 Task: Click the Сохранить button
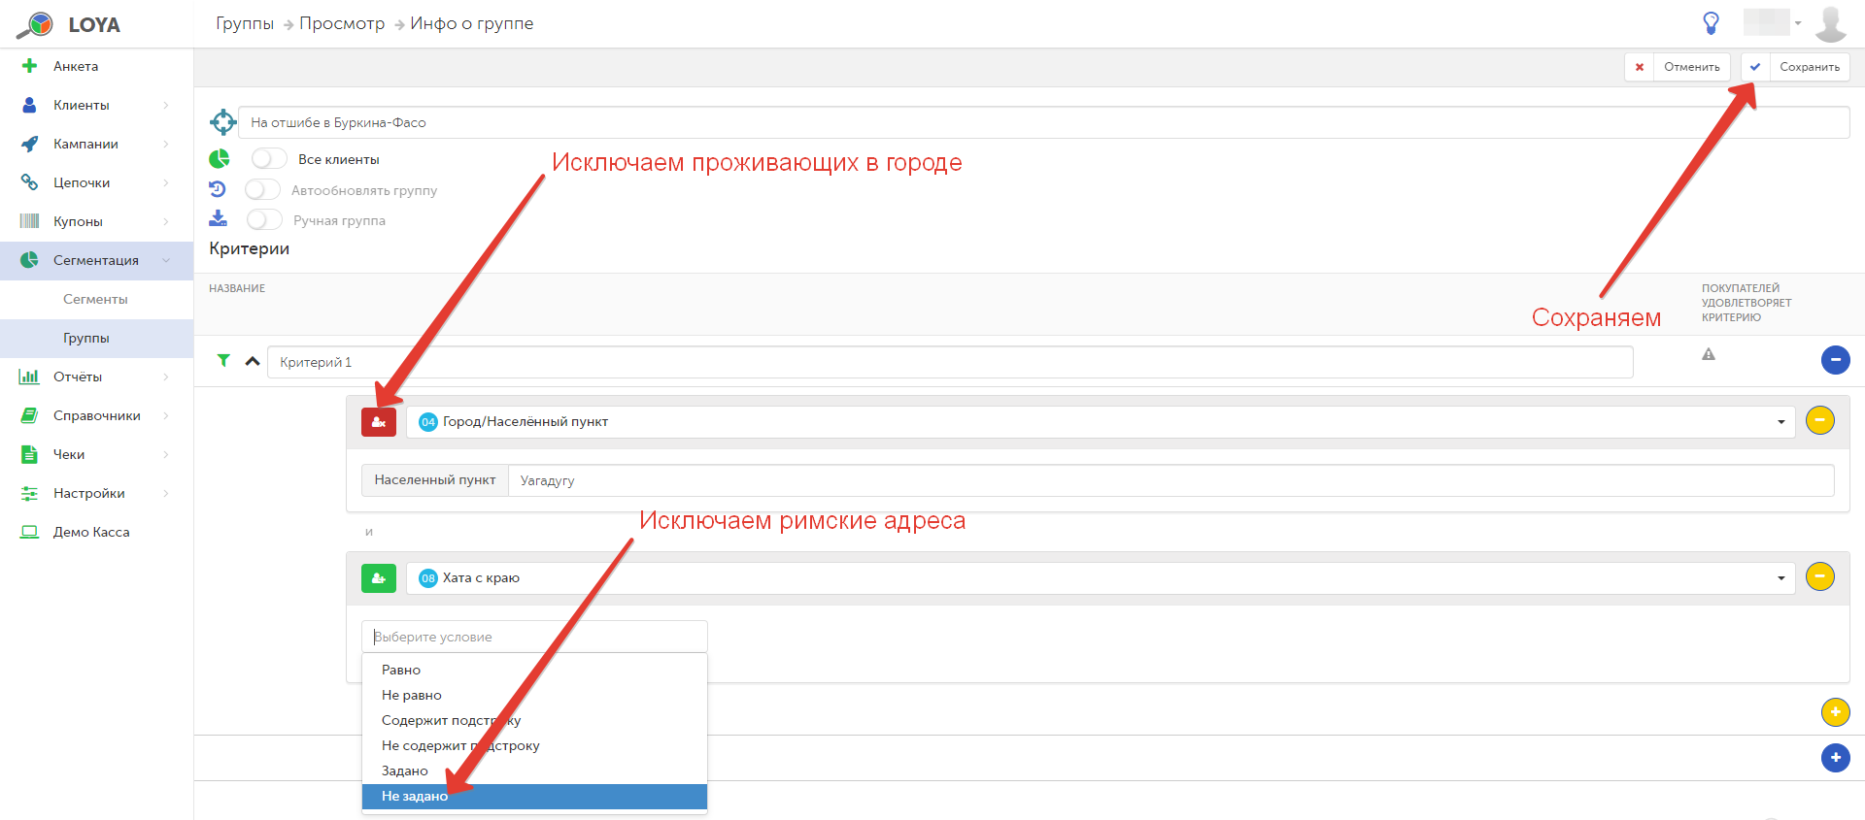click(1795, 67)
